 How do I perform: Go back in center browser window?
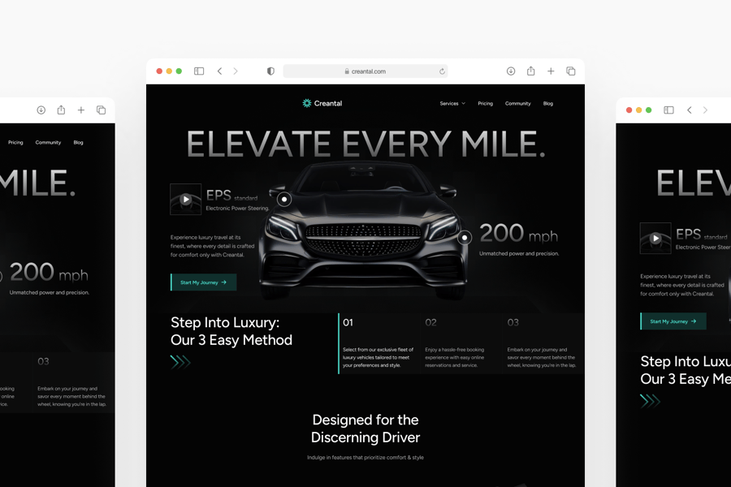tap(219, 71)
